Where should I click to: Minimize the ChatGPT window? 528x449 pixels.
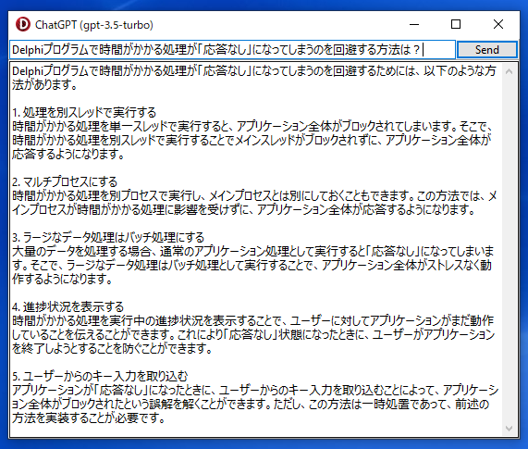point(414,24)
